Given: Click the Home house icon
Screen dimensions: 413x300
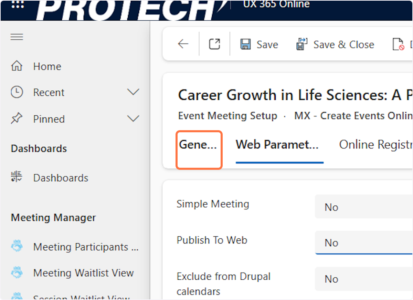Looking at the screenshot, I should point(17,66).
